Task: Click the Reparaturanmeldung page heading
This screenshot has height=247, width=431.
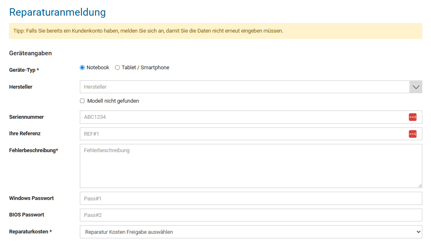Action: tap(57, 12)
